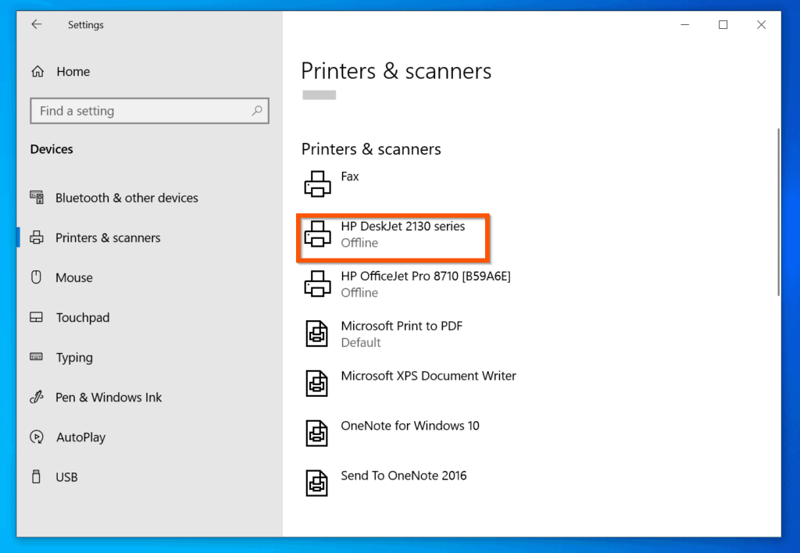
Task: Click the USB sidebar icon
Action: pyautogui.click(x=36, y=476)
